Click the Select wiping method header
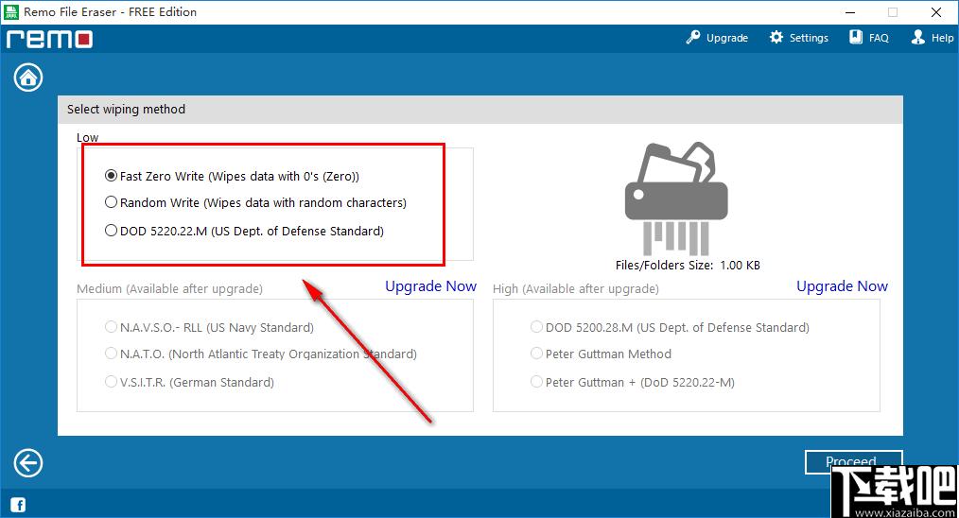 coord(126,109)
